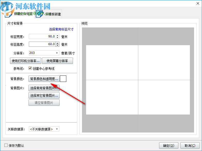Open 选择常用标签尺寸 link
This screenshot has height=151, width=202.
pyautogui.click(x=61, y=29)
